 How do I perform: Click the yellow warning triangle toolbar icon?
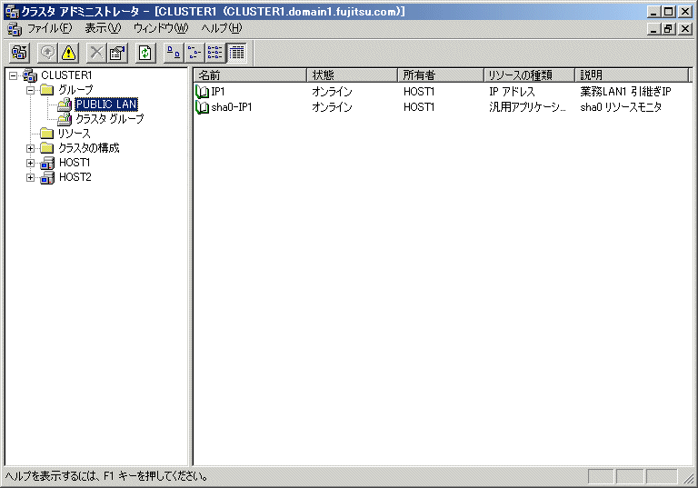68,53
